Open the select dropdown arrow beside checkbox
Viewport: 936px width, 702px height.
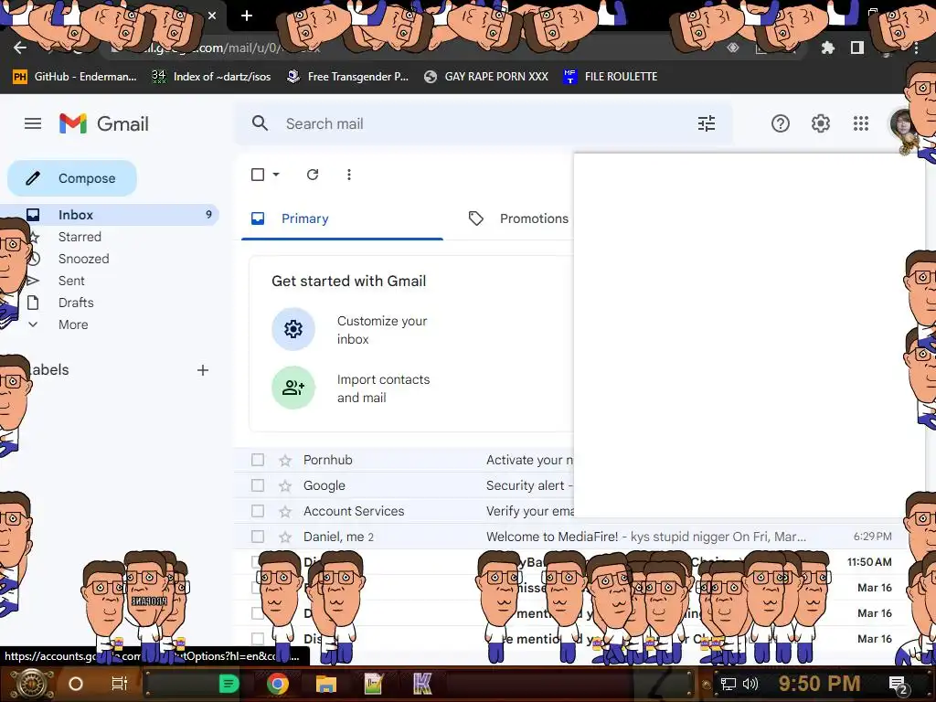pyautogui.click(x=276, y=175)
